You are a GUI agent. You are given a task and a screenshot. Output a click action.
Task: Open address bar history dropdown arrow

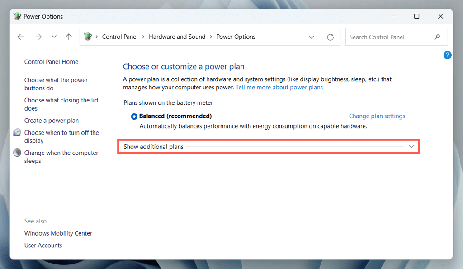[311, 37]
